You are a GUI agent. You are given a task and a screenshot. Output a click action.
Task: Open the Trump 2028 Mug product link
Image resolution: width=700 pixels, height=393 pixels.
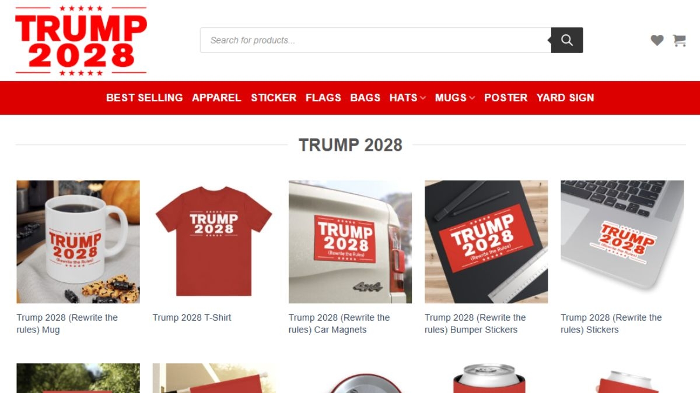tap(67, 324)
